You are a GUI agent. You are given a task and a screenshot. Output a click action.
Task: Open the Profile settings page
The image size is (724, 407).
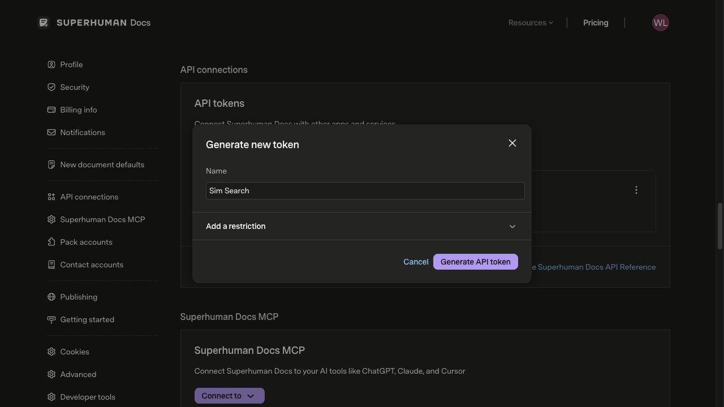[71, 64]
